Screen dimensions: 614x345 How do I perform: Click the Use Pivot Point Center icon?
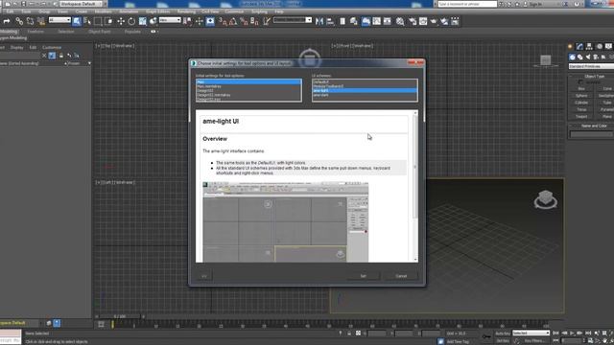coord(188,21)
